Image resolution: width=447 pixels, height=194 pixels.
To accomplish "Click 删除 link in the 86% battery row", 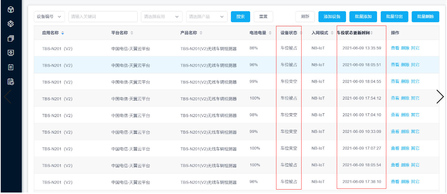I will 405,48.
